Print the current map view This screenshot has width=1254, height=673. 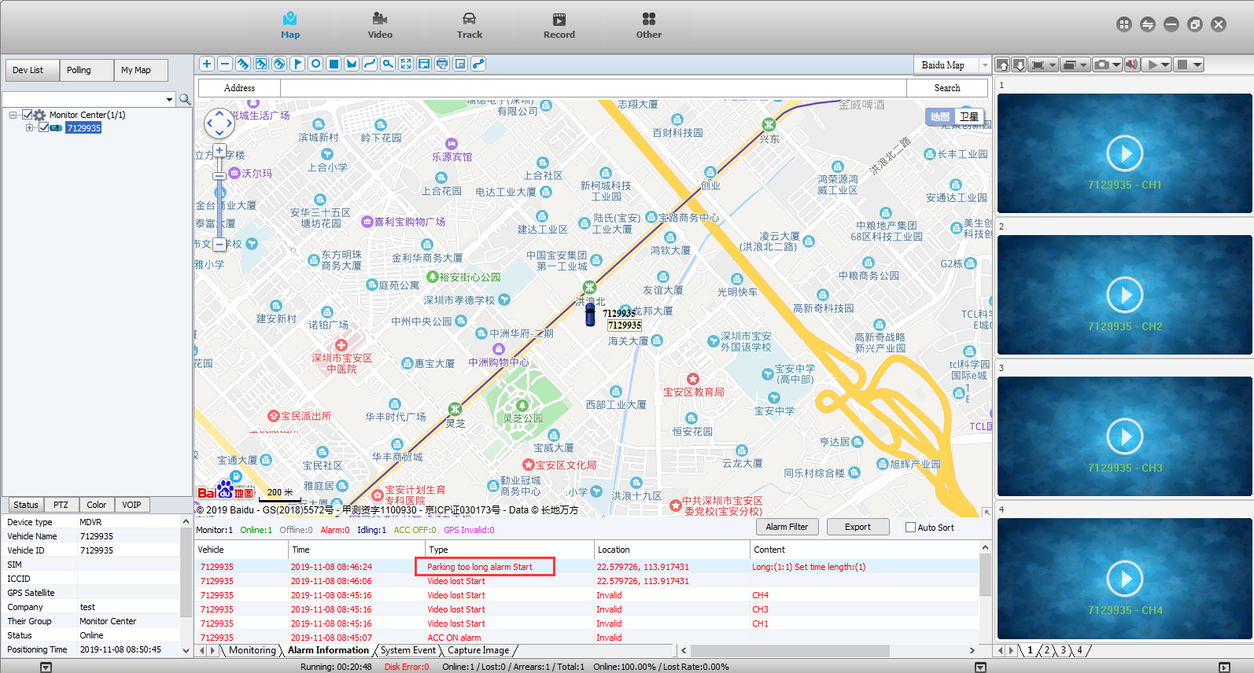pos(442,64)
